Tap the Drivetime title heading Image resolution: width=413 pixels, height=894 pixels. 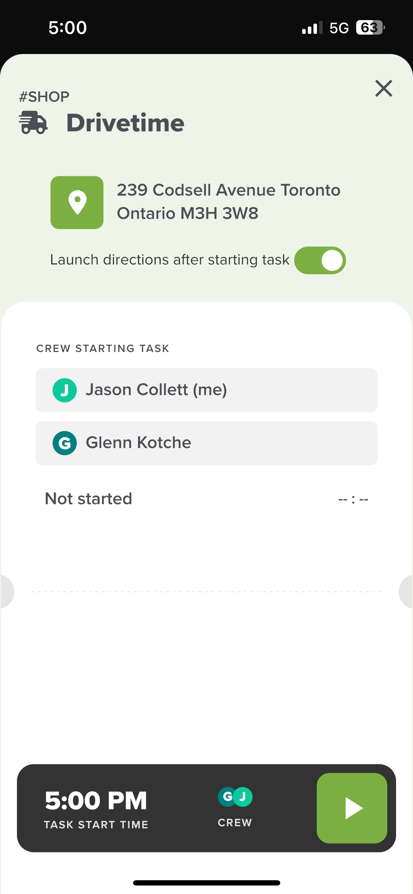pyautogui.click(x=125, y=123)
